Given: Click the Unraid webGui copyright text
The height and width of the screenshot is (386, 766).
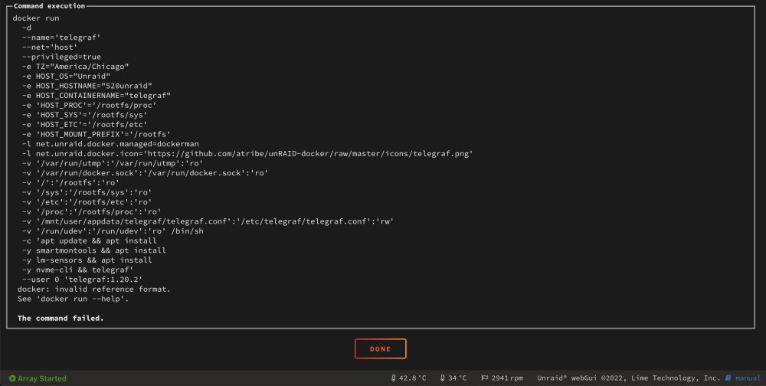Looking at the screenshot, I should point(628,378).
